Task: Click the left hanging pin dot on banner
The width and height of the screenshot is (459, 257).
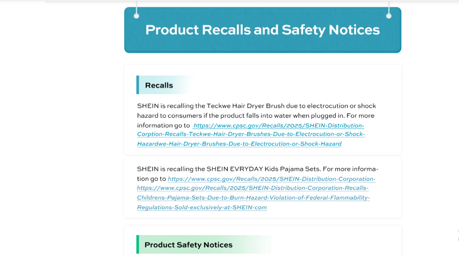Action: pyautogui.click(x=136, y=16)
